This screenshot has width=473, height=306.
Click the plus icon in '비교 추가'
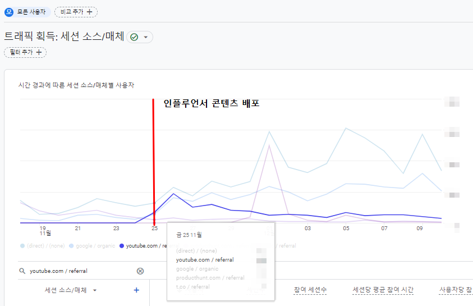pyautogui.click(x=89, y=12)
